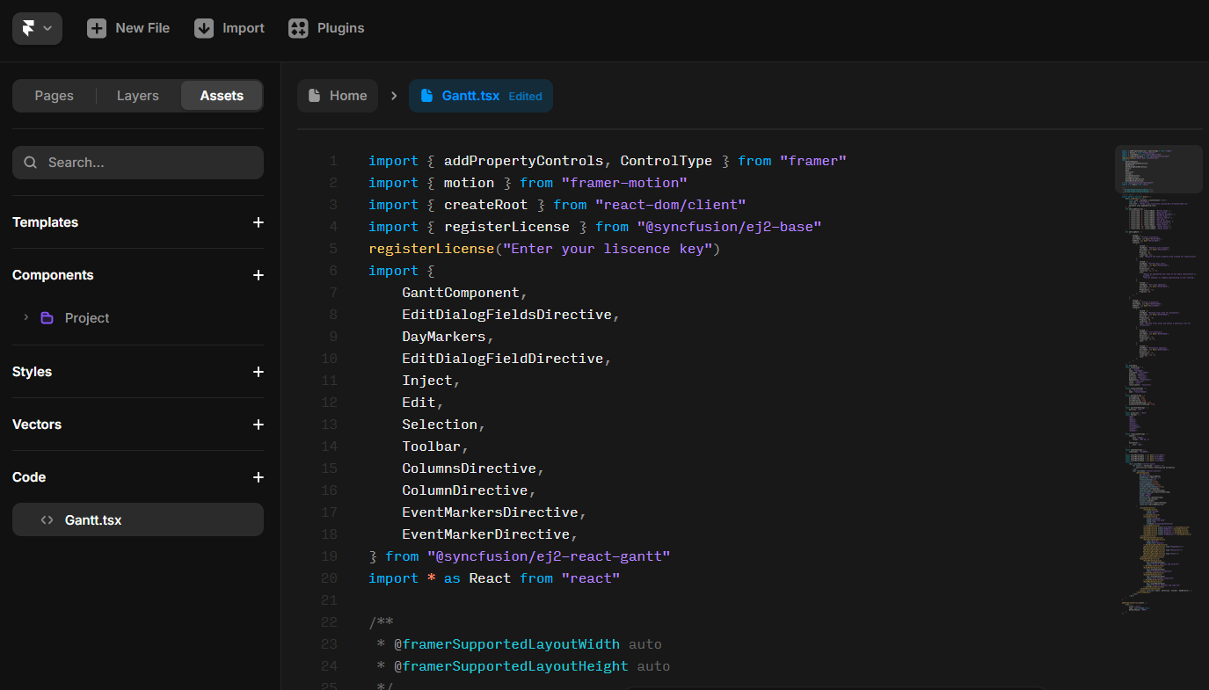Click the code file icon beside Gantt.tsx
Screen dimensions: 1209x690
(x=47, y=519)
